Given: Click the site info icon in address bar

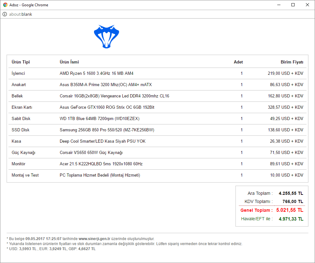Looking at the screenshot, I should point(5,14).
